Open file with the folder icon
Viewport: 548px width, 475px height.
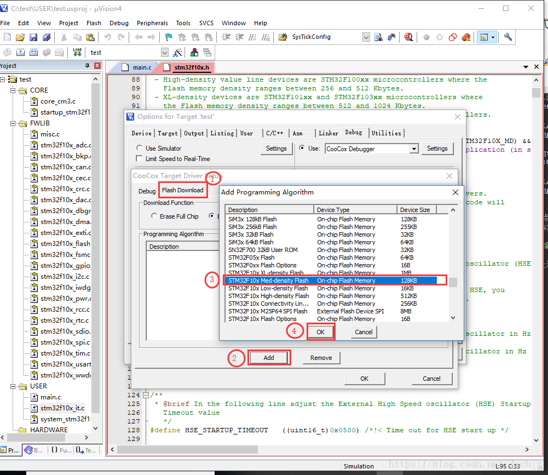(20, 37)
